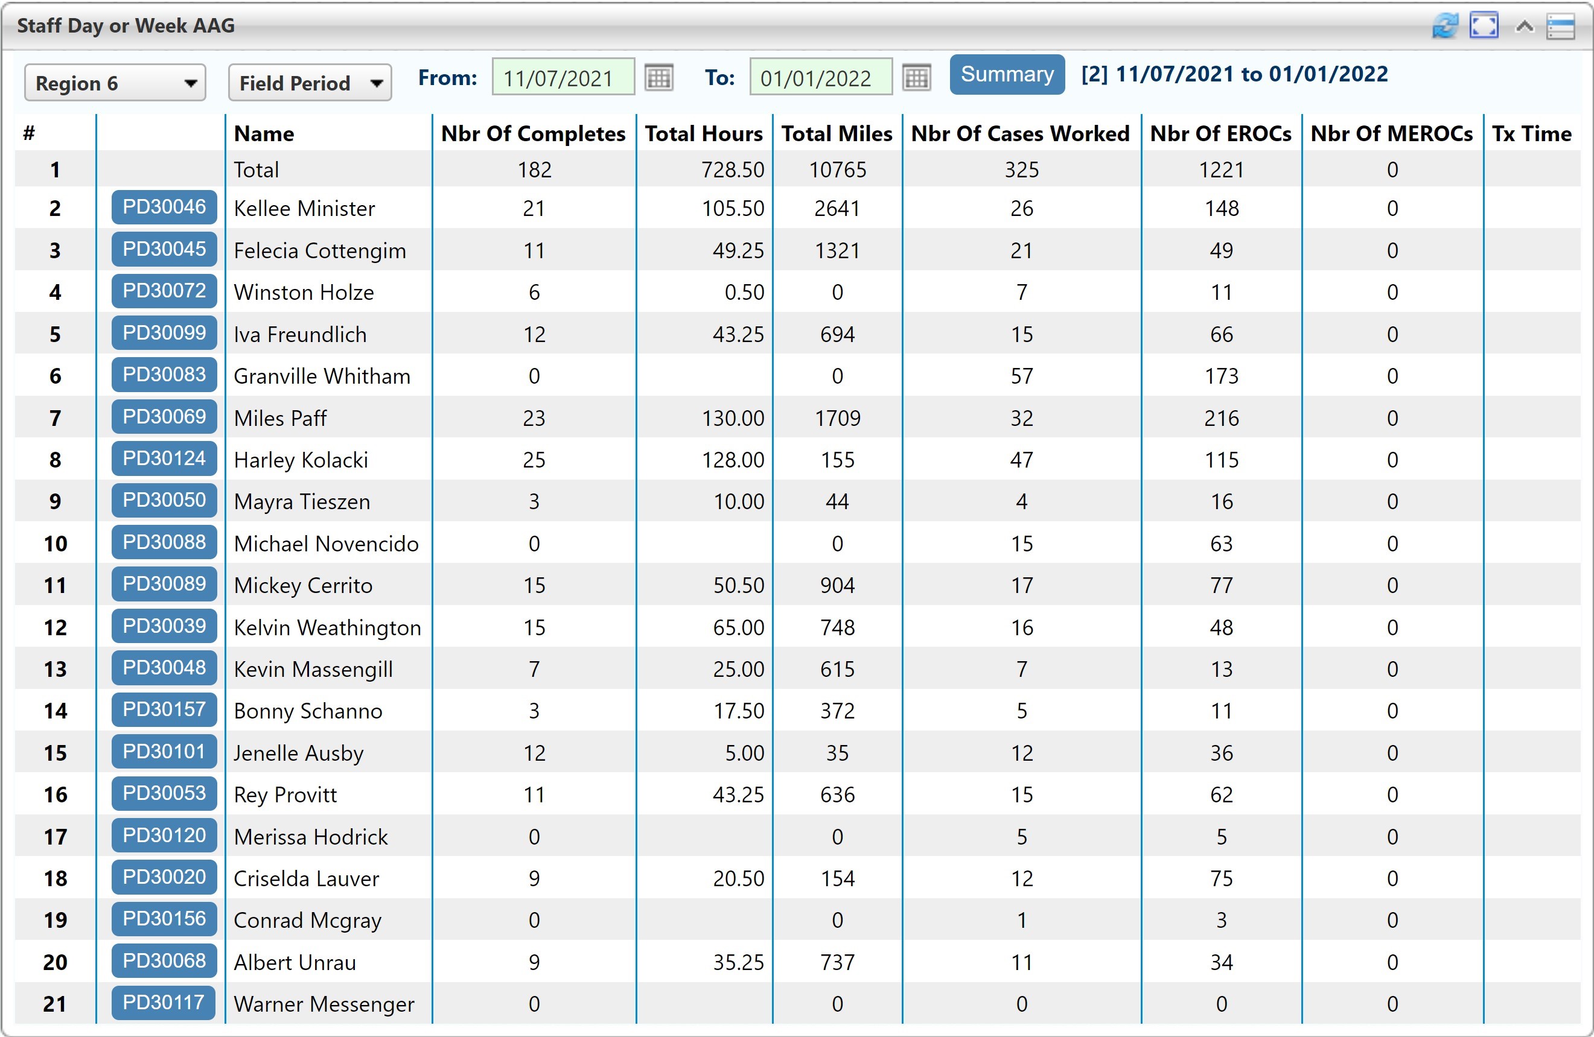Open staff ID PD30083
This screenshot has width=1594, height=1037.
(164, 374)
